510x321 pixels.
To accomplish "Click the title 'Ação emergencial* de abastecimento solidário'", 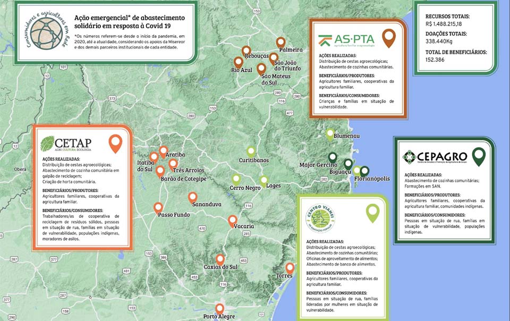I will 130,22.
